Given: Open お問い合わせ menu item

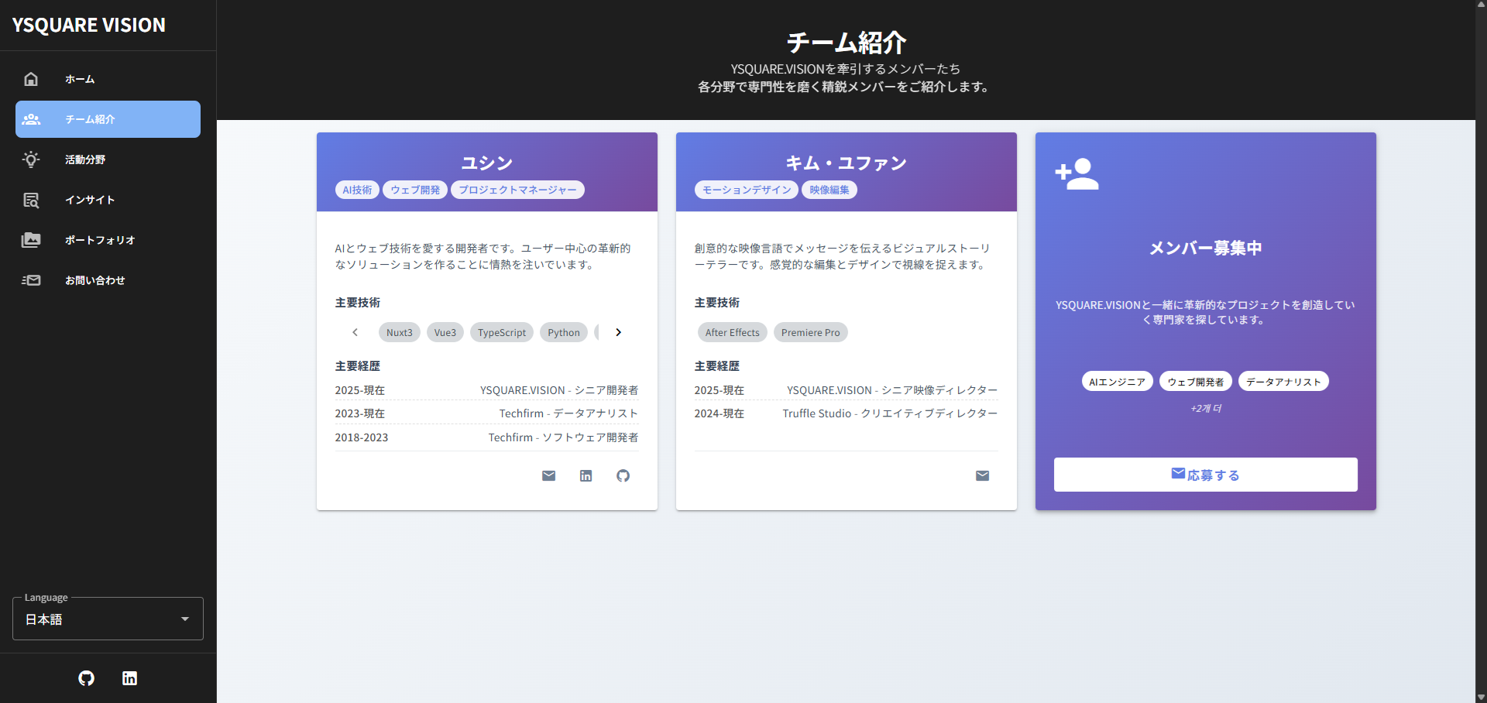Looking at the screenshot, I should click(x=108, y=280).
